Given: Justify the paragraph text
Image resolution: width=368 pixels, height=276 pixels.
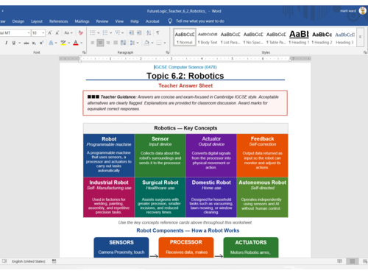Looking at the screenshot, I should (116, 43).
